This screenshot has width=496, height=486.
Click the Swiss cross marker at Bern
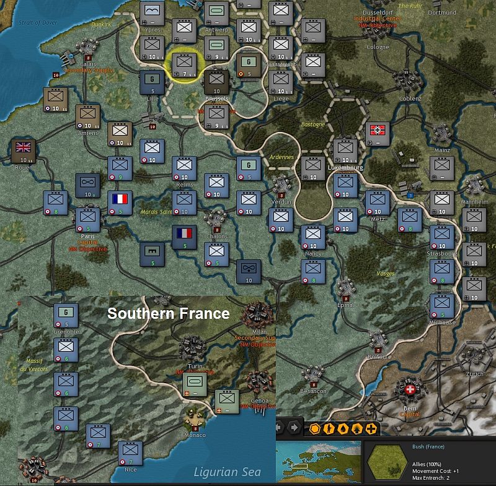tap(410, 389)
